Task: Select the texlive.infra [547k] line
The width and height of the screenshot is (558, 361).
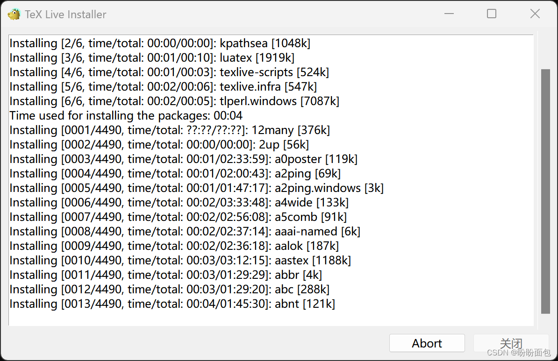Action: 163,87
